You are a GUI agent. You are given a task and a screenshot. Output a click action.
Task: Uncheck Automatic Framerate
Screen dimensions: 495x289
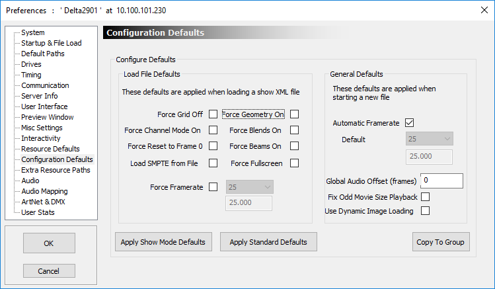[x=410, y=122]
